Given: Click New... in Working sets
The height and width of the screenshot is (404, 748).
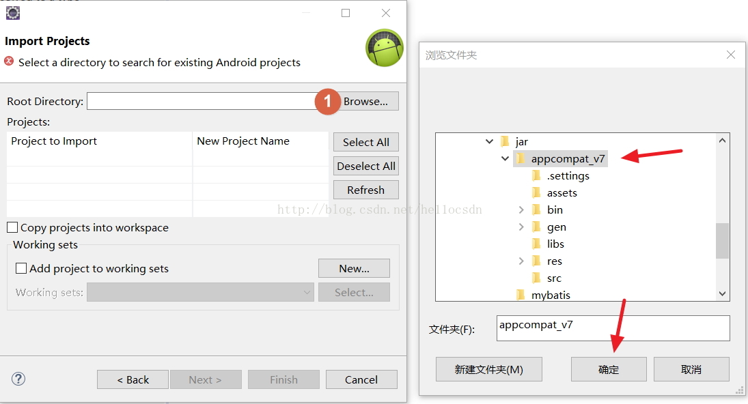Looking at the screenshot, I should 354,268.
